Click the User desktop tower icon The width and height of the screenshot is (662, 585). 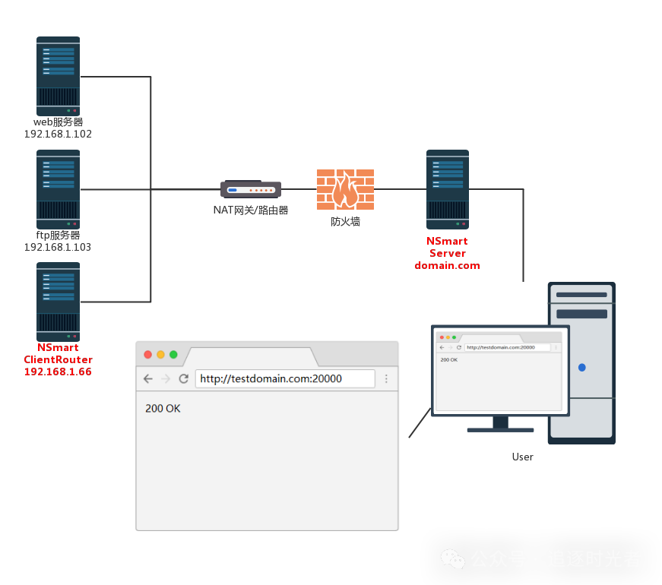click(581, 363)
